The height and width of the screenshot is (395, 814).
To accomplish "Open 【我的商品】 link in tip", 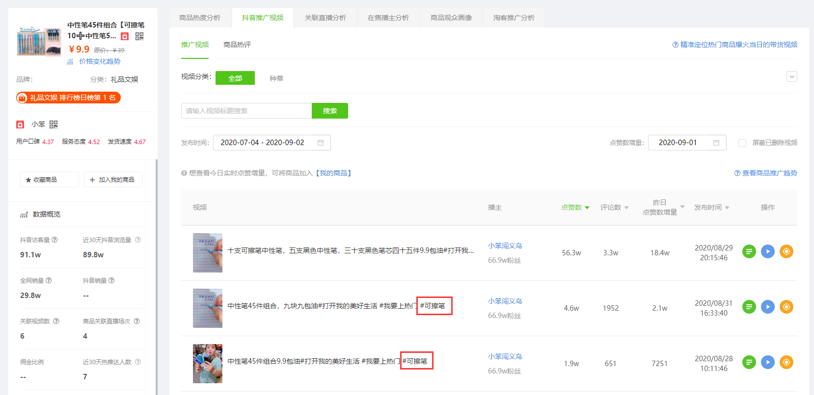I will coord(333,173).
